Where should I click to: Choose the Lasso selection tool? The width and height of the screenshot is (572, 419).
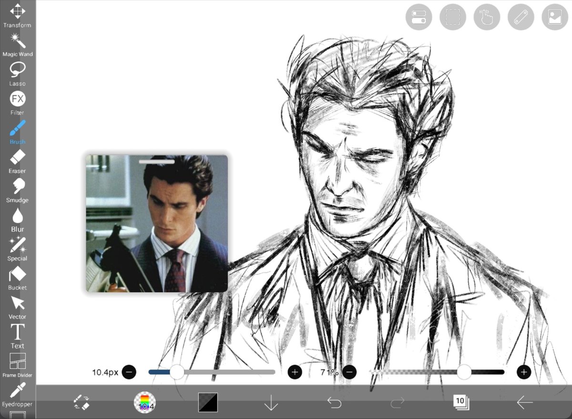click(x=18, y=74)
